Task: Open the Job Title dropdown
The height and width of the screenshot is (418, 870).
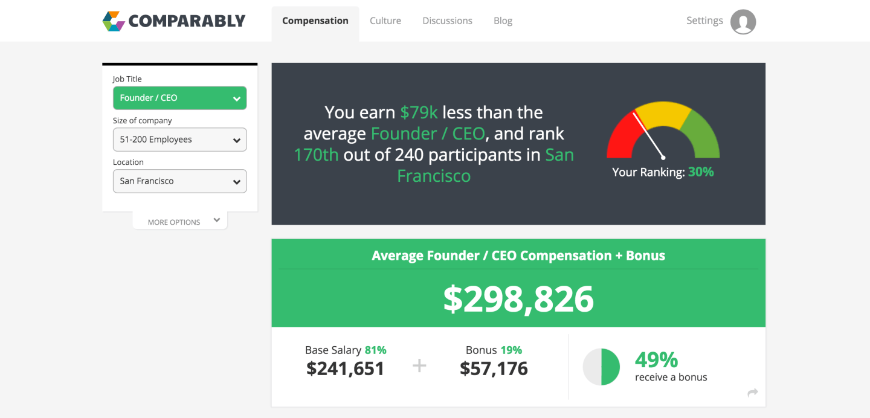Action: click(x=179, y=98)
